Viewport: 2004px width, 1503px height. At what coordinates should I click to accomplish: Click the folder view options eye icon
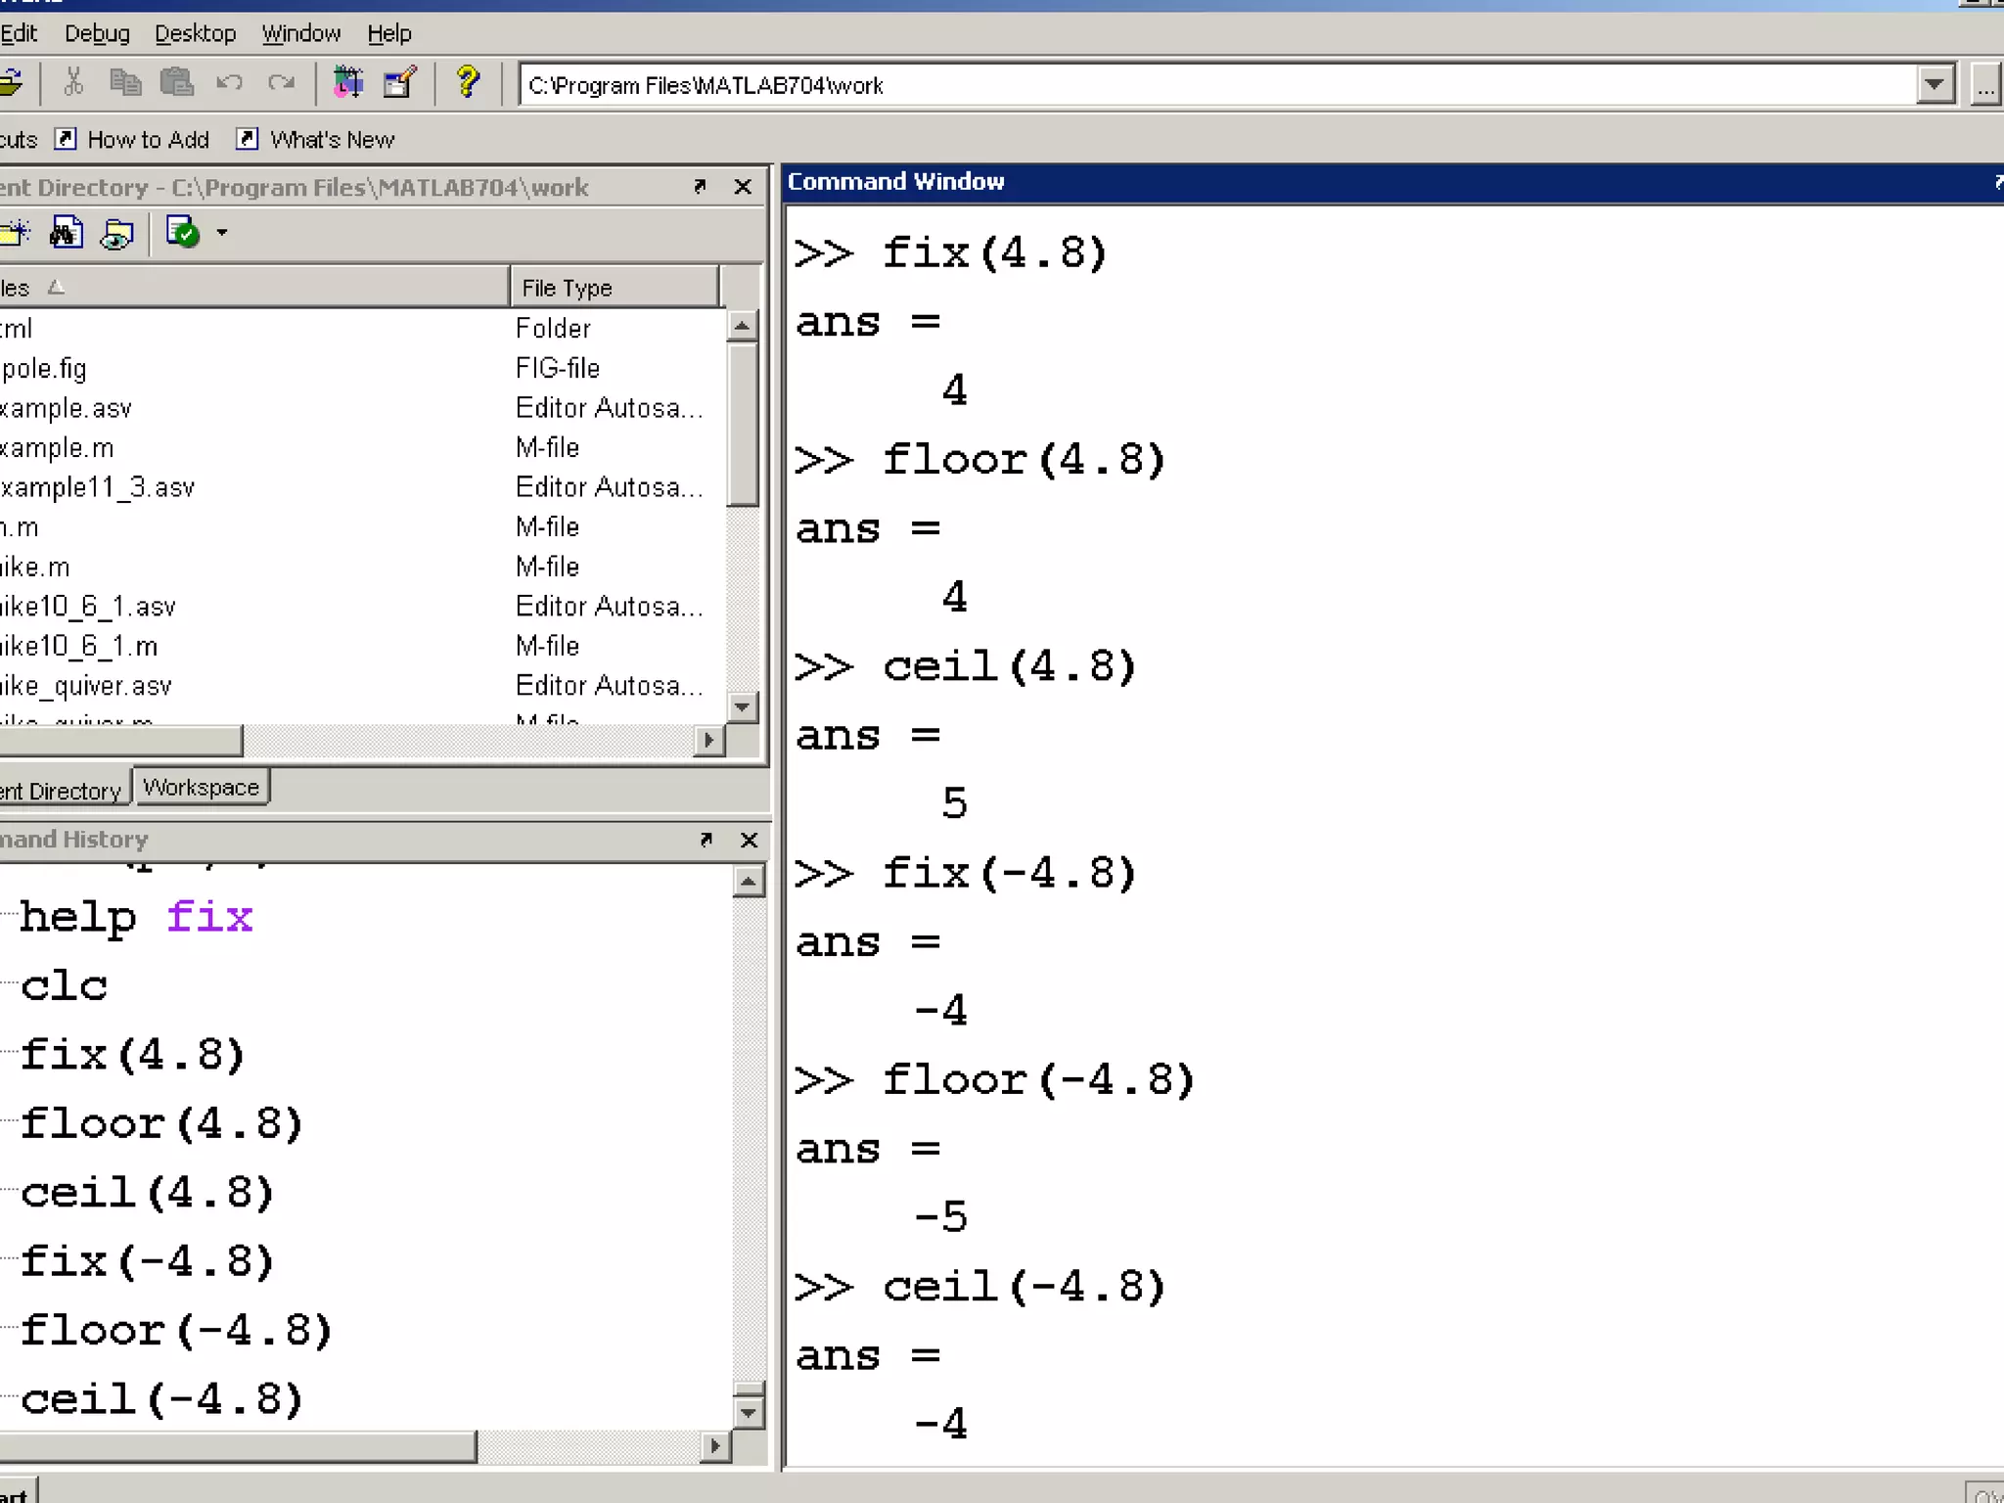tap(117, 234)
